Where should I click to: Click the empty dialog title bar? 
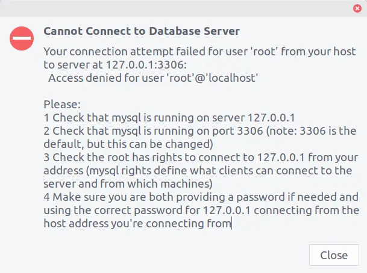pyautogui.click(x=181, y=9)
